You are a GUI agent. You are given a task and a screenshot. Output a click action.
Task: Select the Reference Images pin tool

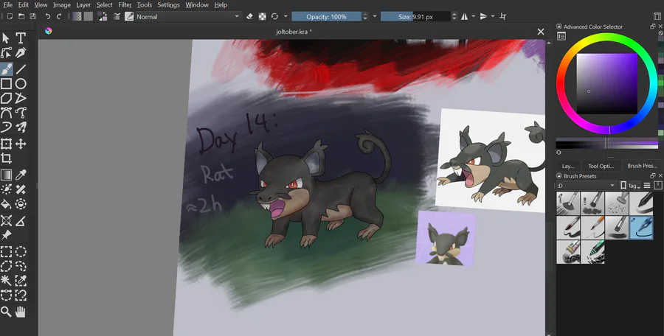(6, 235)
